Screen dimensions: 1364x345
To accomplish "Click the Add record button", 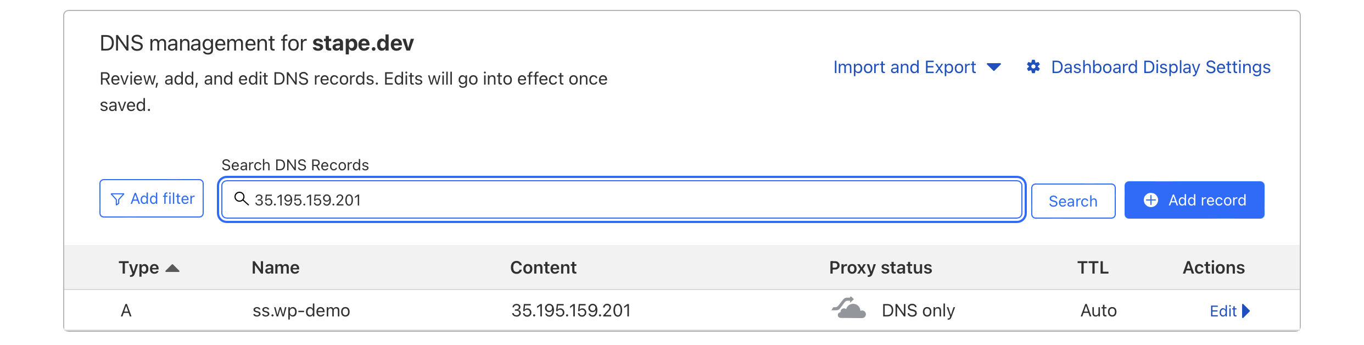I will pos(1194,200).
